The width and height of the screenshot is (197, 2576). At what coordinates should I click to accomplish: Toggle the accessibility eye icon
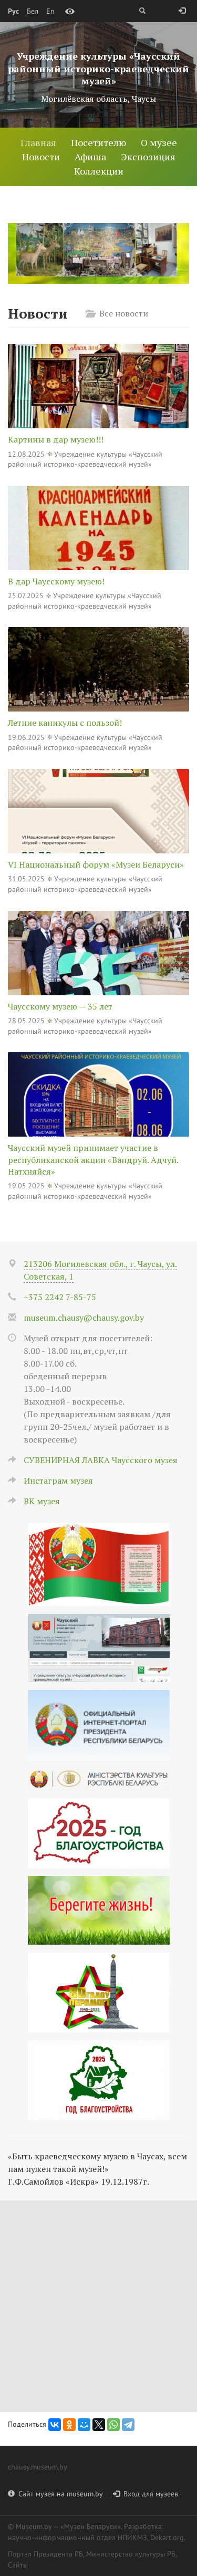click(70, 11)
